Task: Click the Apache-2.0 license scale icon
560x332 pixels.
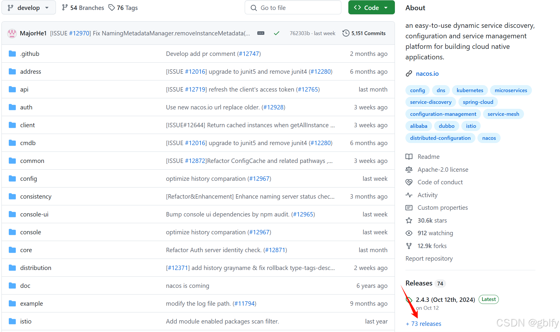Action: (x=409, y=170)
